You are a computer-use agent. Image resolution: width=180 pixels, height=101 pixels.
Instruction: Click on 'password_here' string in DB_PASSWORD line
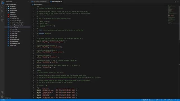(57, 52)
